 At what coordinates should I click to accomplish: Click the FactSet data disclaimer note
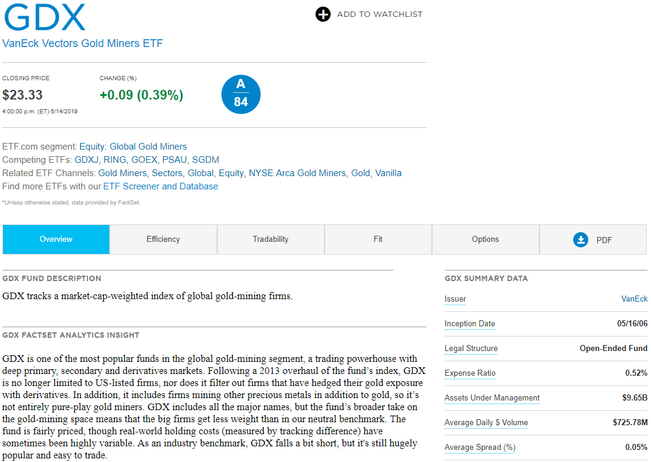71,203
